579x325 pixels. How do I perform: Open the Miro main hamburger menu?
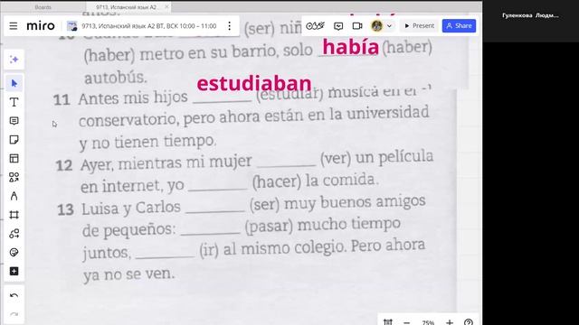[14, 26]
